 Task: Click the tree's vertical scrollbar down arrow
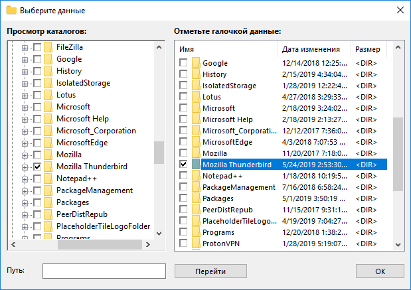[x=159, y=233]
